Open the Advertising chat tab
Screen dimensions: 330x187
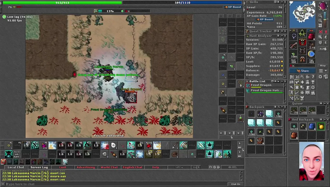tap(86, 167)
